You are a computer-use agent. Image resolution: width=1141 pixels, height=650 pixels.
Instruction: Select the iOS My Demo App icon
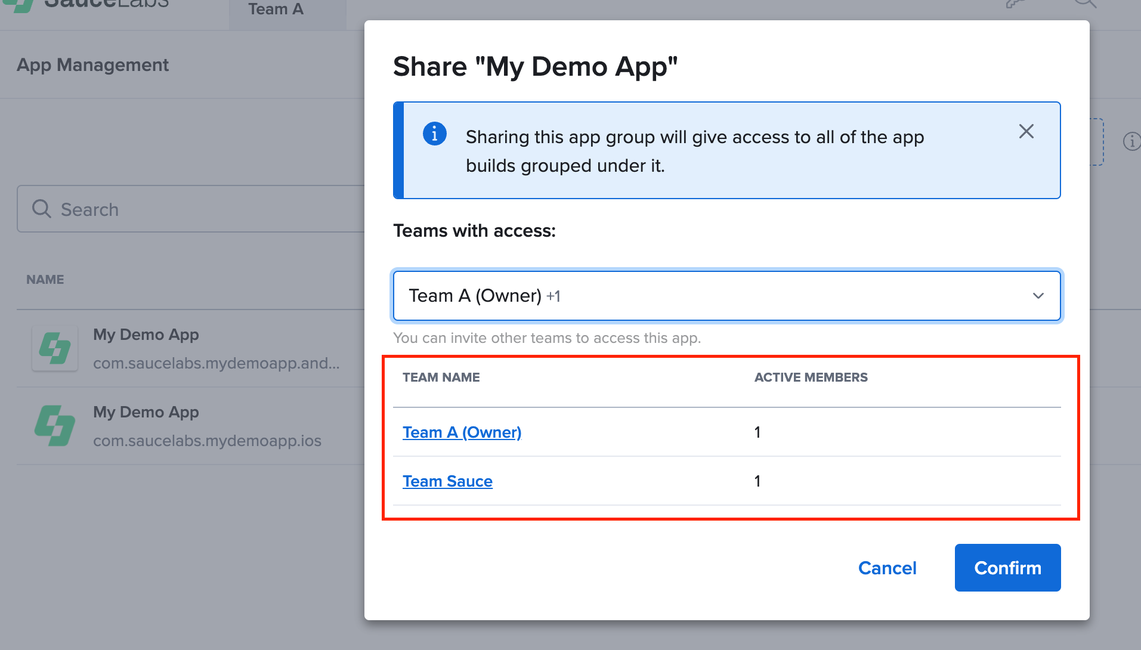tap(54, 426)
